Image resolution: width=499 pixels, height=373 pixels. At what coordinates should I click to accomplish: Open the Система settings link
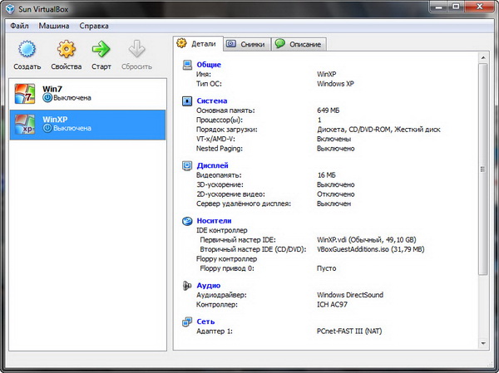211,101
